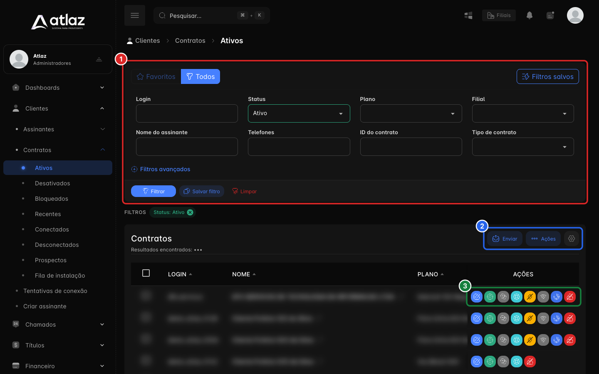Click red crossed-card icon in first contract row

(x=570, y=297)
